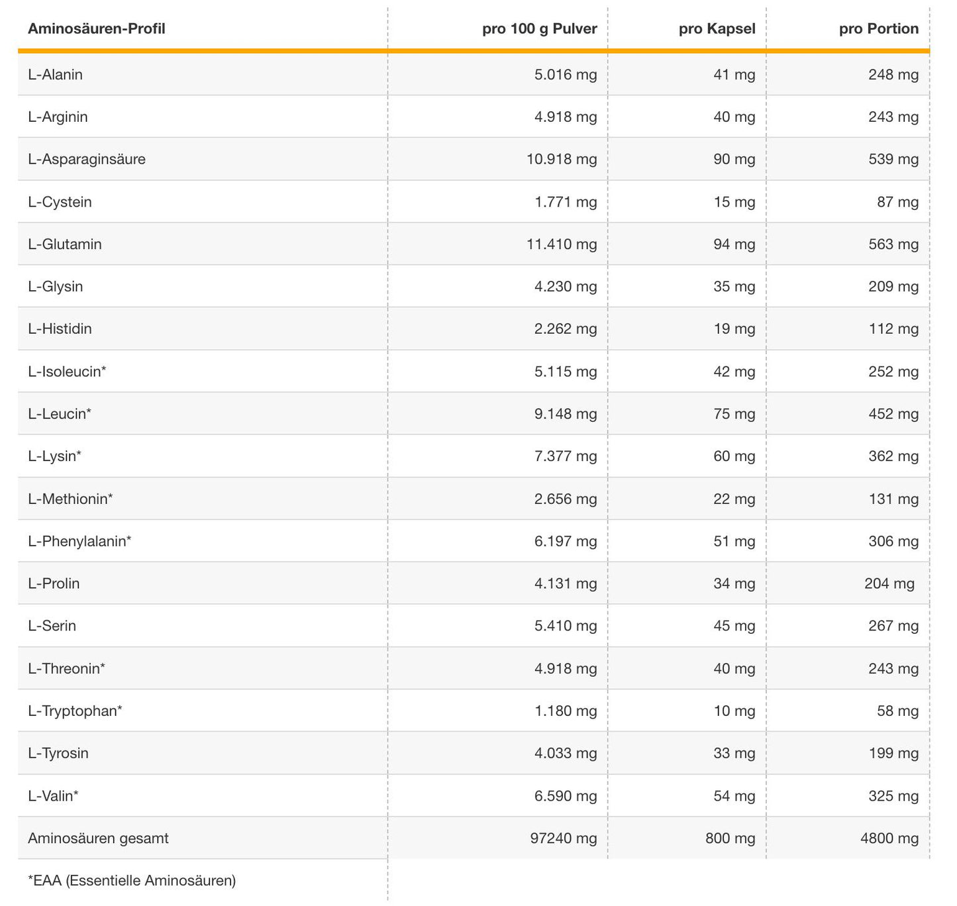The height and width of the screenshot is (906, 957).
Task: Click the L-Lysin* row label
Action: [x=55, y=456]
